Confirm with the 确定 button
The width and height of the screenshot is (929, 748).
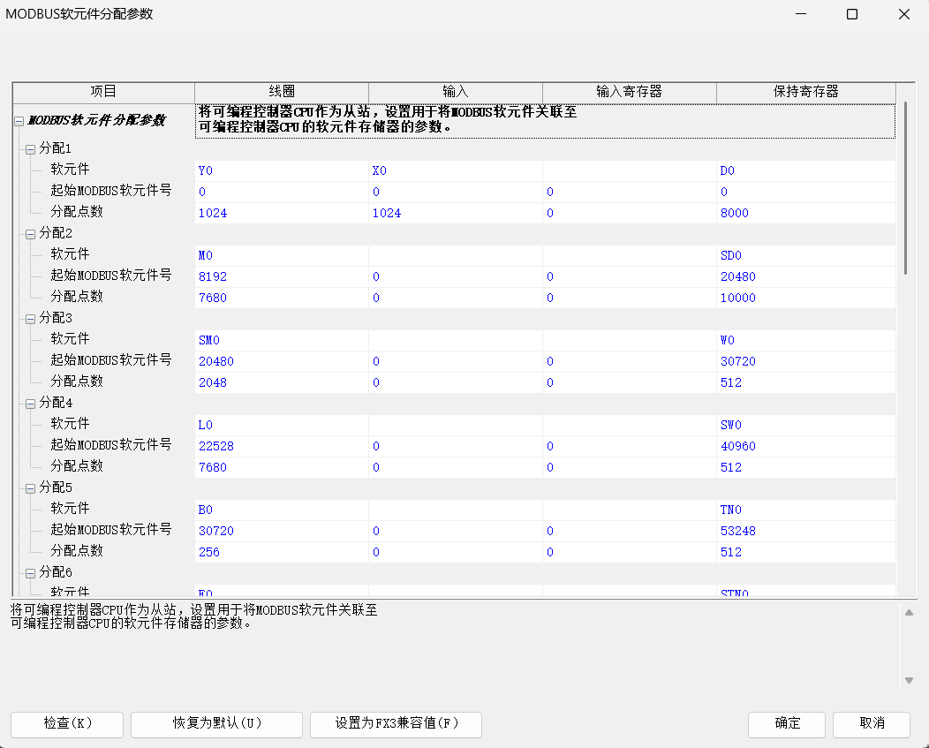787,724
